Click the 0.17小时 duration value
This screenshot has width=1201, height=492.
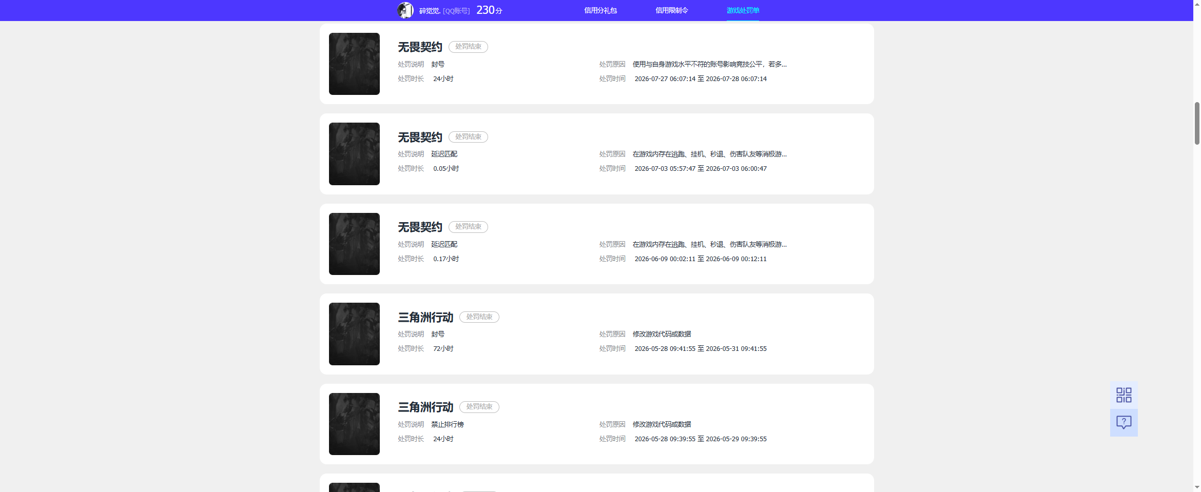pos(446,259)
